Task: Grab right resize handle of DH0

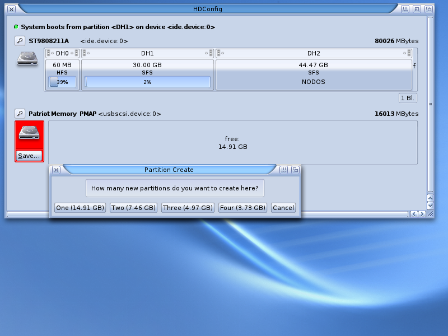Action: pos(76,53)
